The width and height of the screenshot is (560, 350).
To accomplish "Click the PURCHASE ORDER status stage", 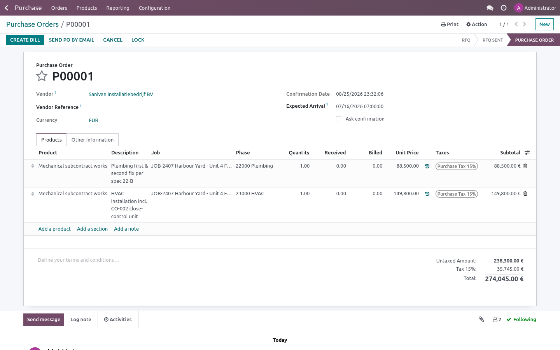I will click(534, 40).
